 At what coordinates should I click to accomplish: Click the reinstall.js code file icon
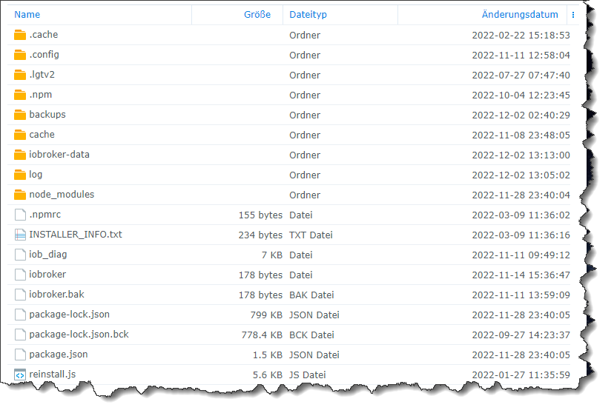(20, 375)
